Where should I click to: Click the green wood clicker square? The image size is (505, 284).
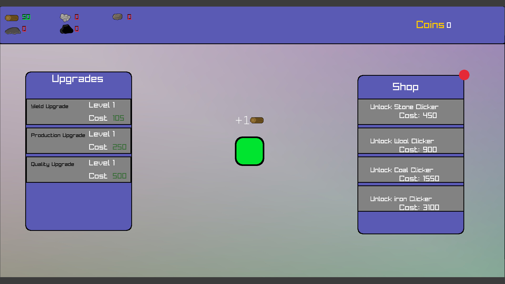click(249, 151)
